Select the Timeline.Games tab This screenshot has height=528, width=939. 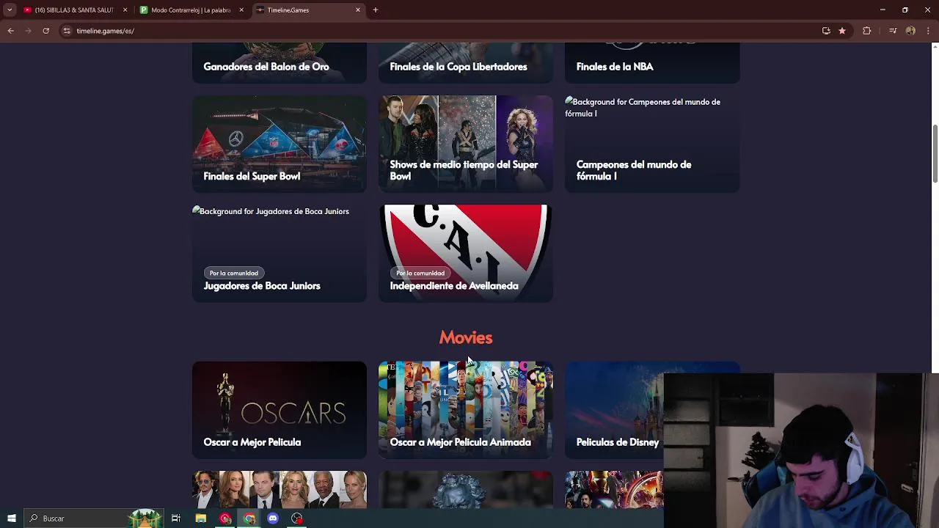tap(308, 10)
